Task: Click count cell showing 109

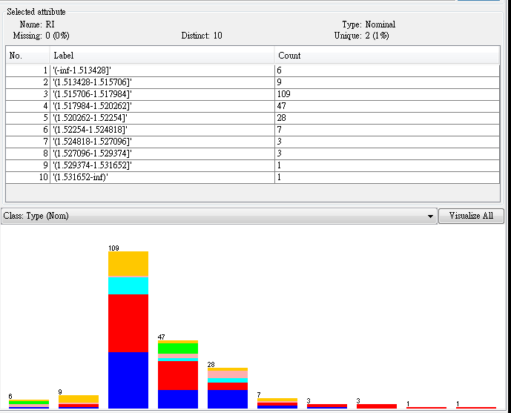Action: point(387,94)
